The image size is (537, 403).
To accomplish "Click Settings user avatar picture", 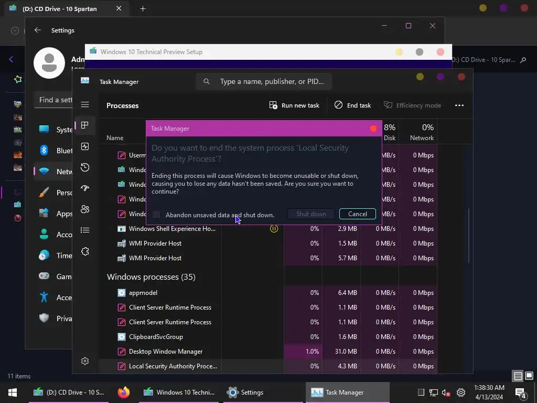I will click(x=49, y=63).
